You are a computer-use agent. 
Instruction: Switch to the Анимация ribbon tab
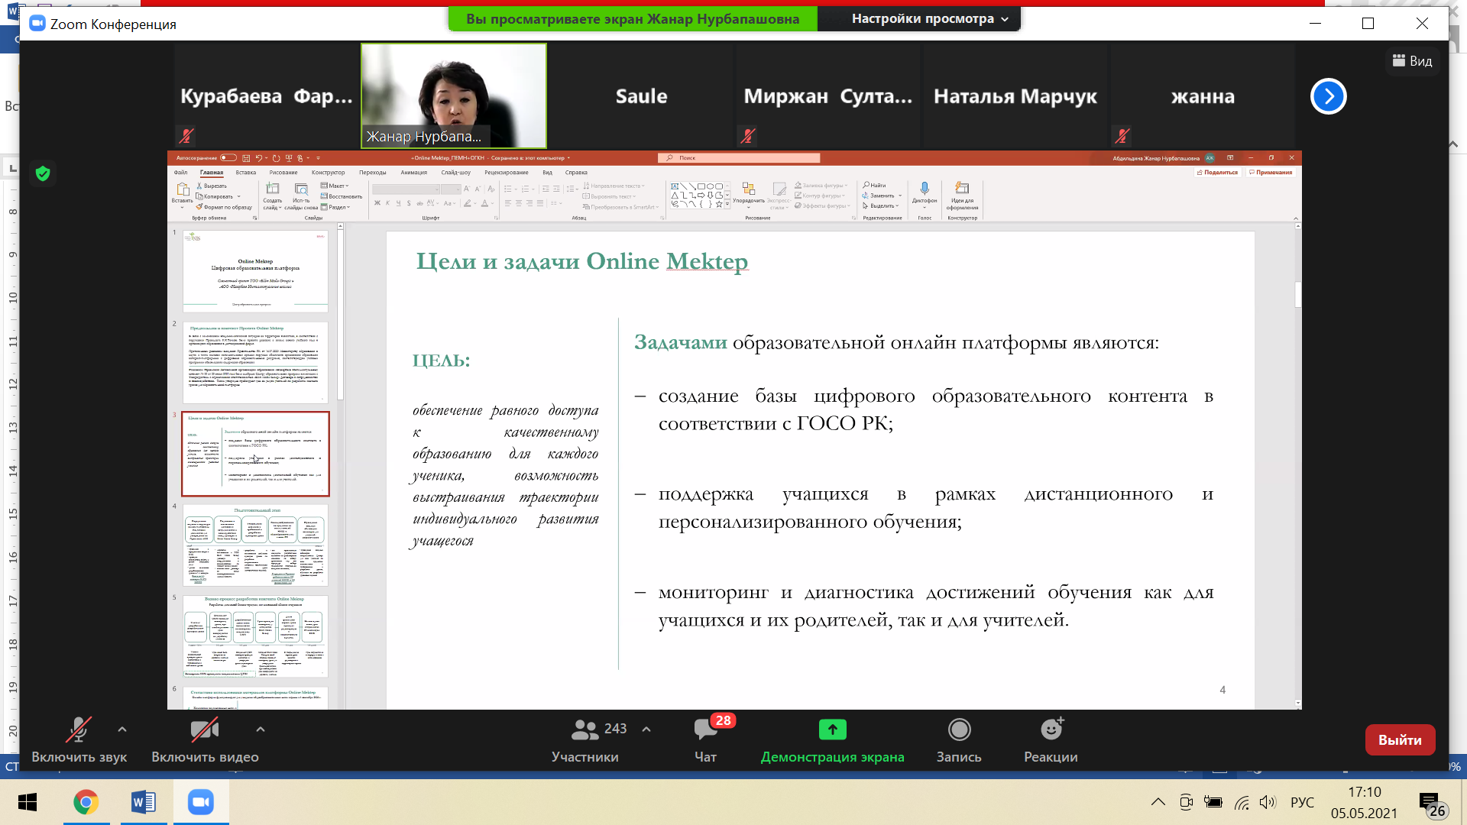[x=413, y=173]
